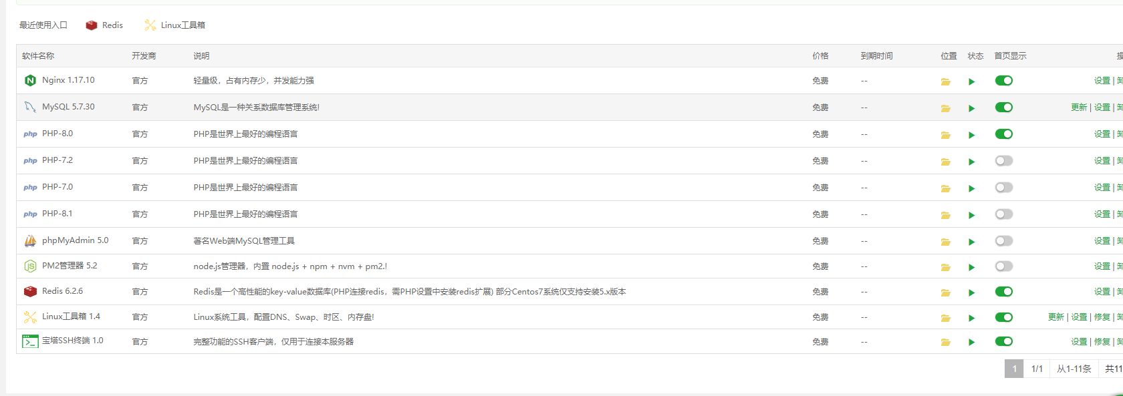This screenshot has height=396, width=1123.
Task: Open the folder location for PHP-8.1
Action: coord(945,215)
